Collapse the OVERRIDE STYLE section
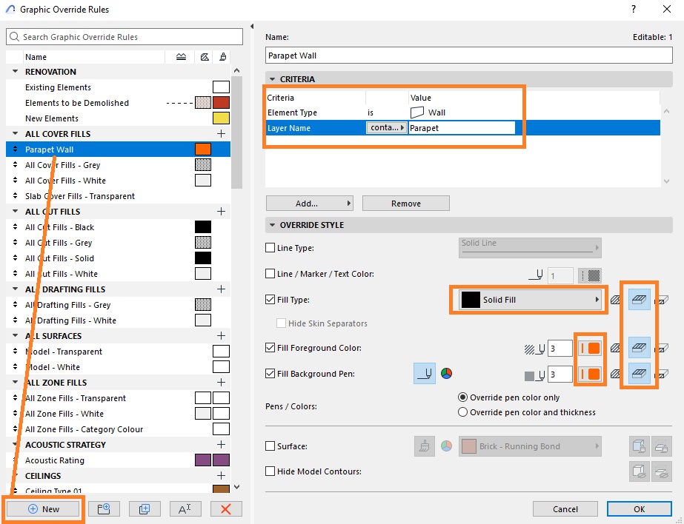The height and width of the screenshot is (524, 684). 272,225
